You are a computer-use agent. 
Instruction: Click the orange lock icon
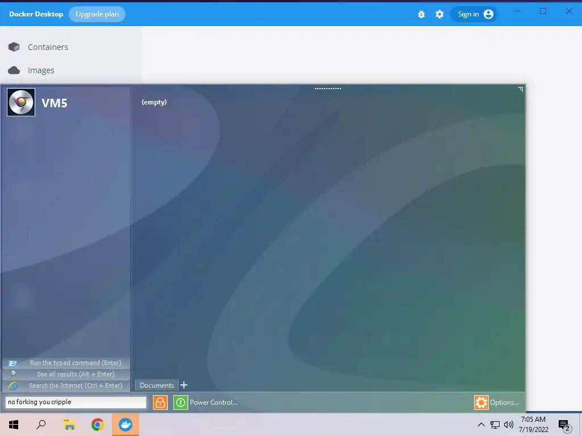pos(160,403)
